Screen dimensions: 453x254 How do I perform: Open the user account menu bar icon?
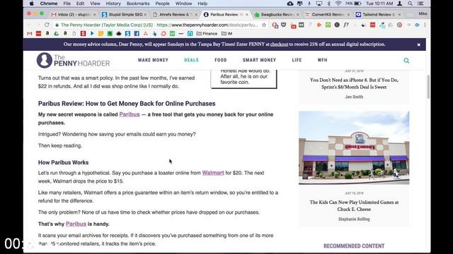click(400, 4)
